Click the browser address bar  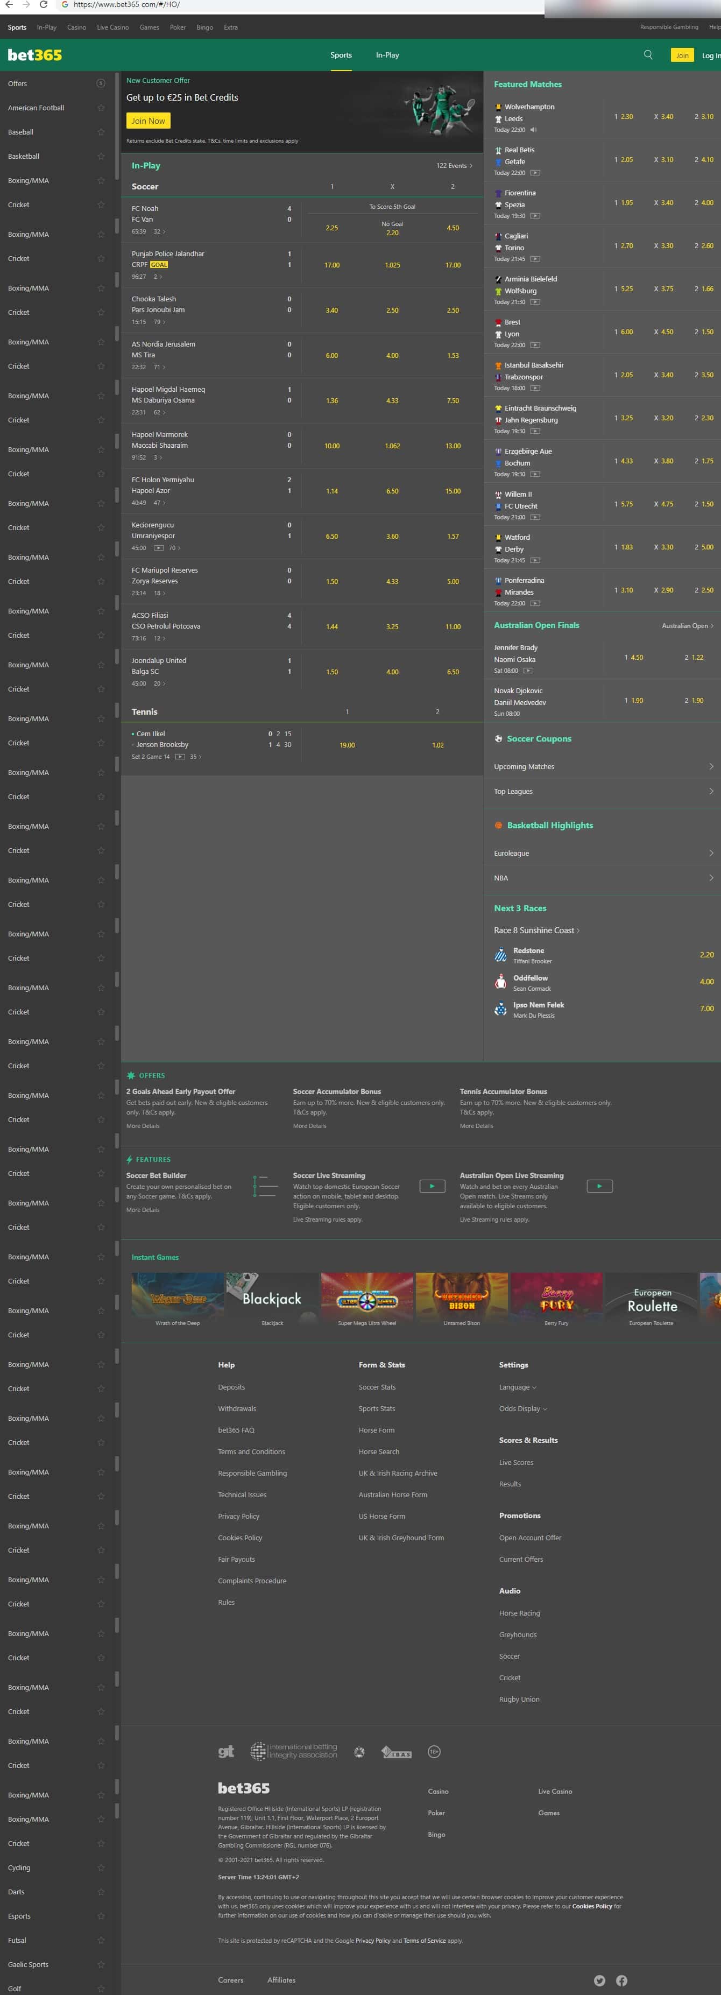[302, 5]
